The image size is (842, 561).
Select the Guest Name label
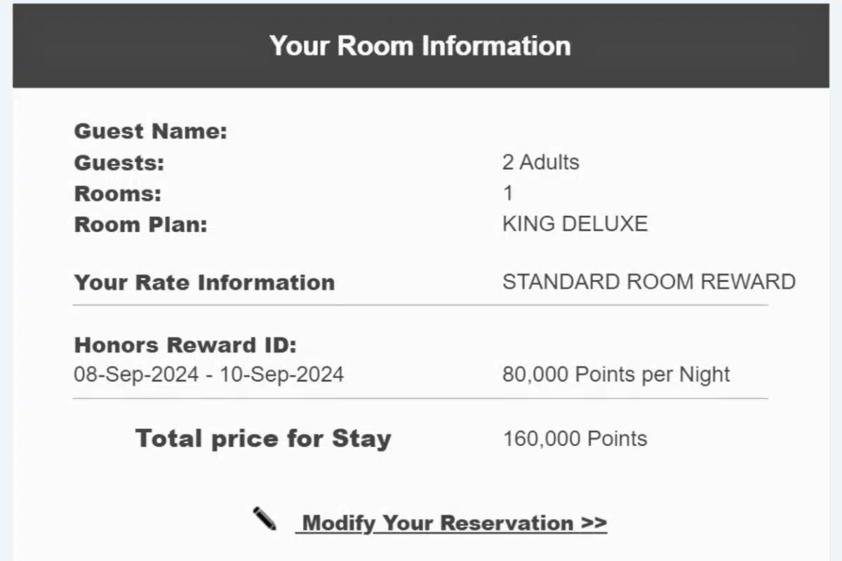[x=151, y=131]
